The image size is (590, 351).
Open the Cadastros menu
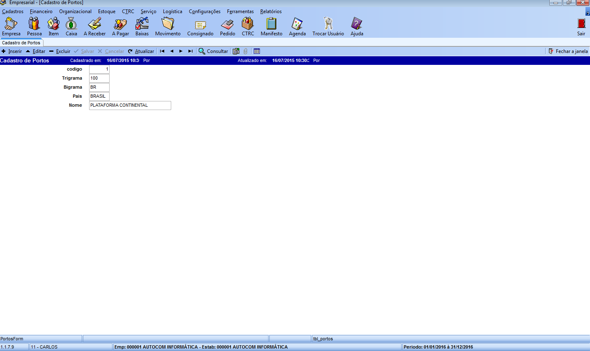(x=13, y=11)
